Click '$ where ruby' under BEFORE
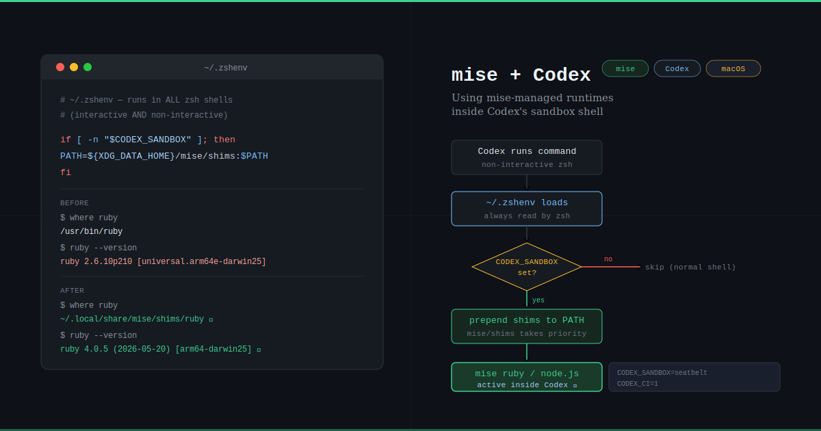Viewport: 821px width, 431px height. (89, 218)
